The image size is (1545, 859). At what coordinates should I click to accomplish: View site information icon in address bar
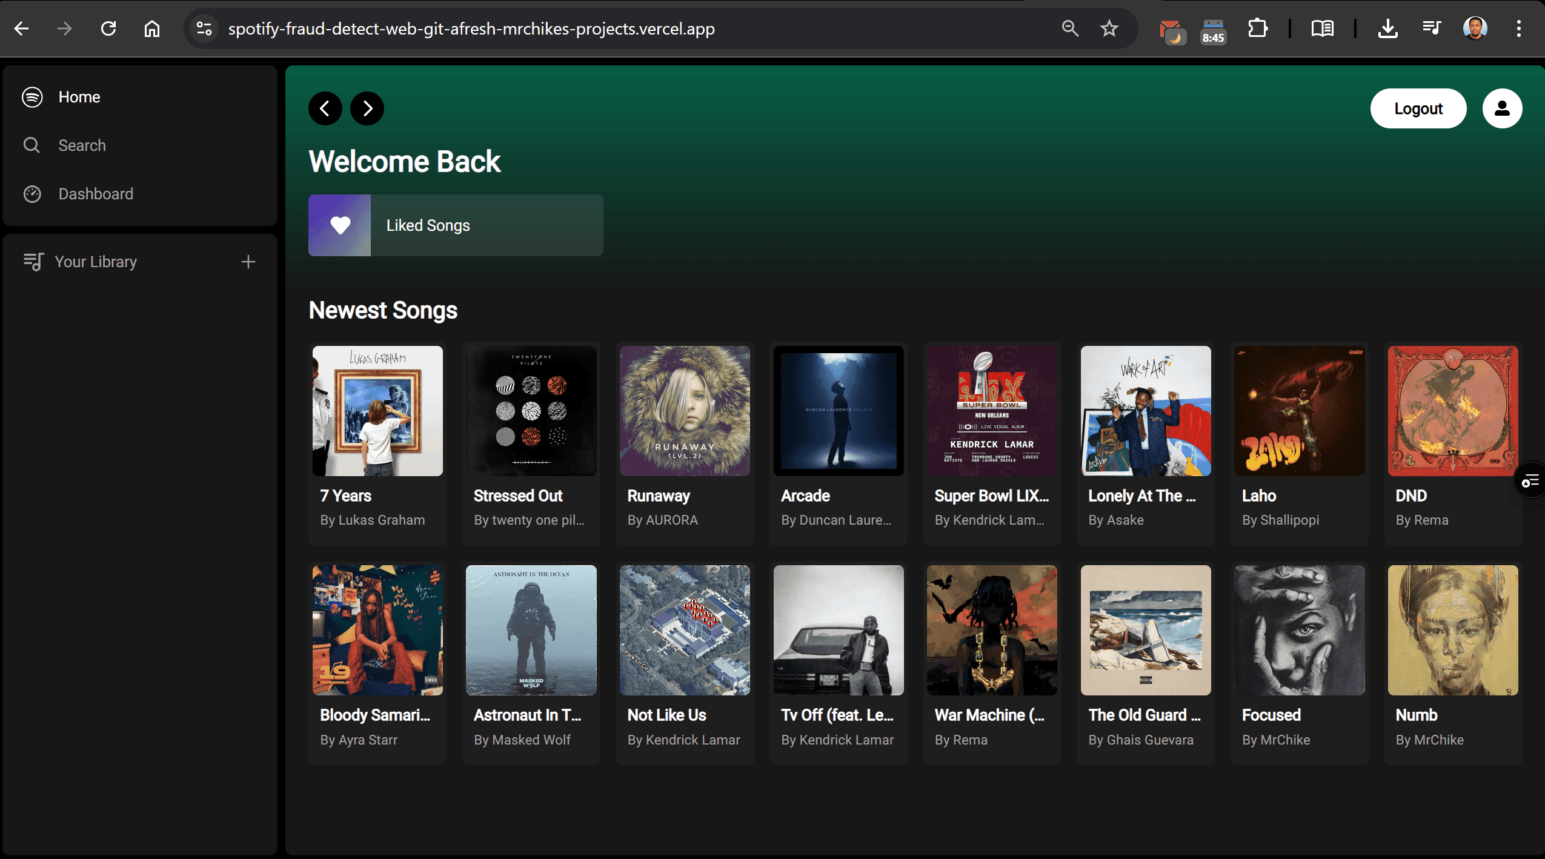coord(204,28)
